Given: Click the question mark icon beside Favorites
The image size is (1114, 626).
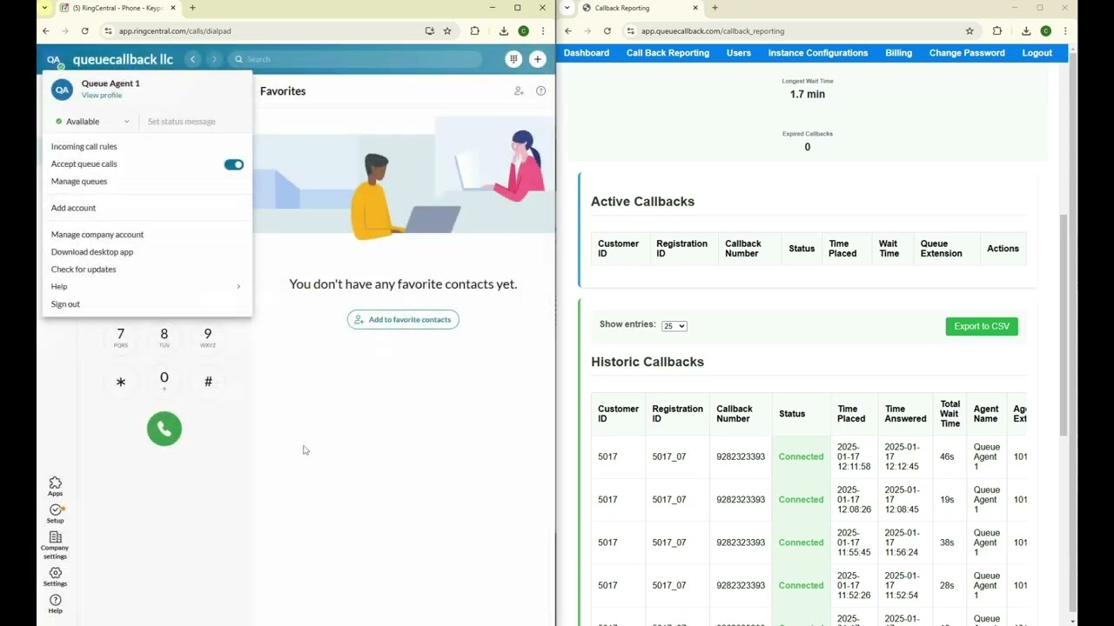Looking at the screenshot, I should [x=541, y=90].
